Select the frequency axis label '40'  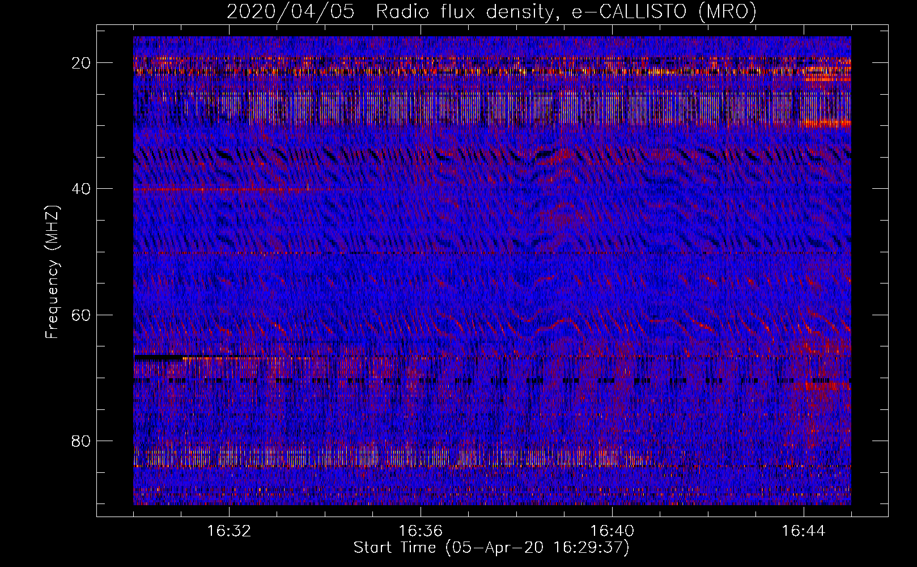(x=82, y=189)
